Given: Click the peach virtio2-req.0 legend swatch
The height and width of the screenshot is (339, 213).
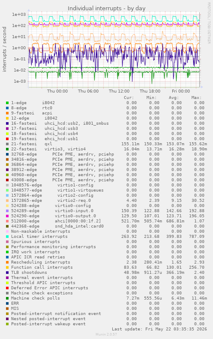Looking at the screenshot, I should [7, 201].
